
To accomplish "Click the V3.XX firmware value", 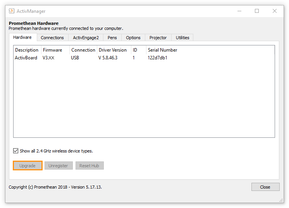I will point(48,58).
